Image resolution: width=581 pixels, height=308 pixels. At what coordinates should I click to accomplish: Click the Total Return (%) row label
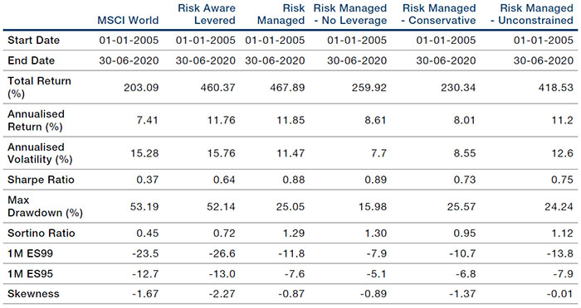[39, 87]
